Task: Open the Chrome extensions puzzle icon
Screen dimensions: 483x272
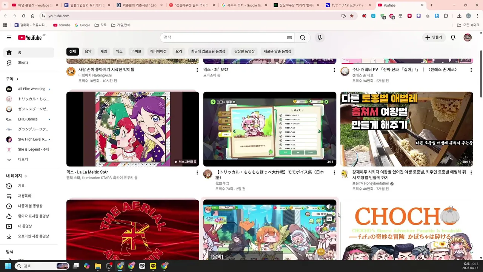Action: (446, 16)
